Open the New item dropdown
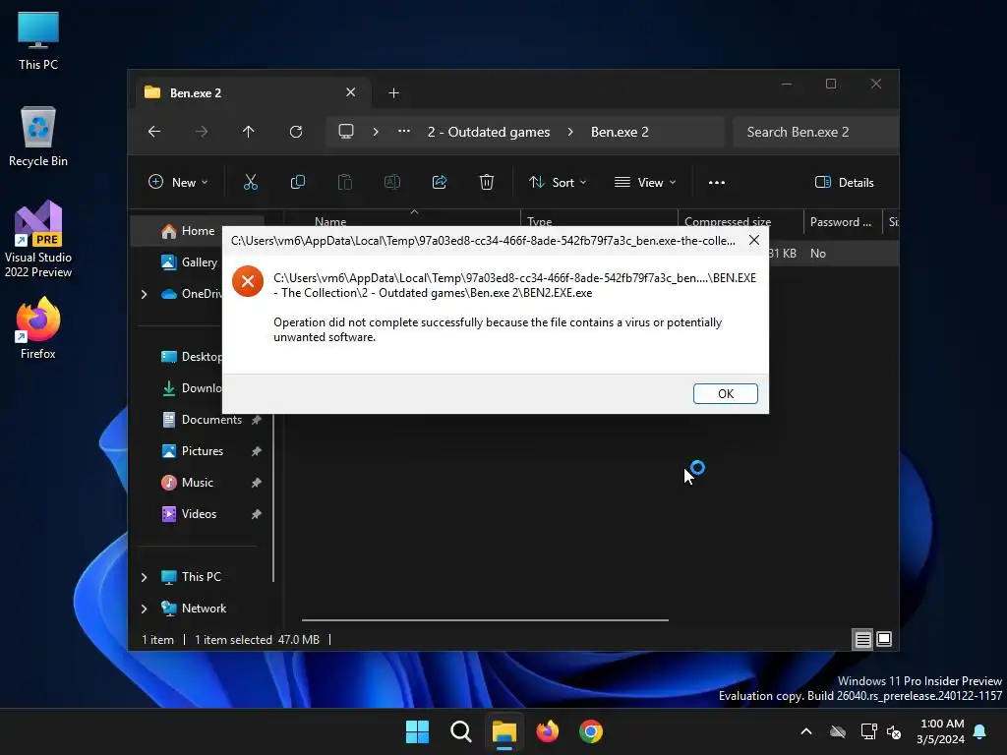Viewport: 1007px width, 755px height. coord(178,182)
